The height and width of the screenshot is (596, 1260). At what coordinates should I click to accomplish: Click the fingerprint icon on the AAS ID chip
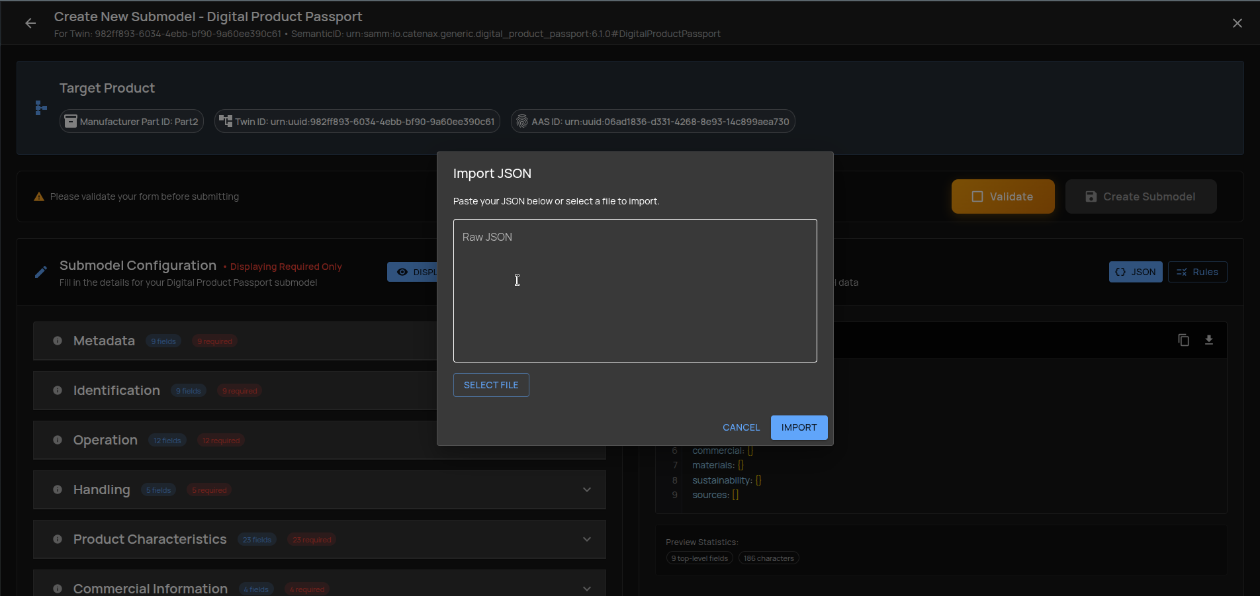522,121
